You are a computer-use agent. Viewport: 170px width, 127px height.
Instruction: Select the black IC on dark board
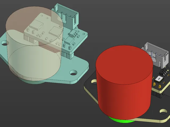[163, 72]
